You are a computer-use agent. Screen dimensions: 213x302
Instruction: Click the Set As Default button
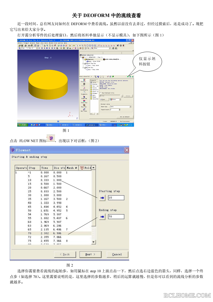(125, 117)
